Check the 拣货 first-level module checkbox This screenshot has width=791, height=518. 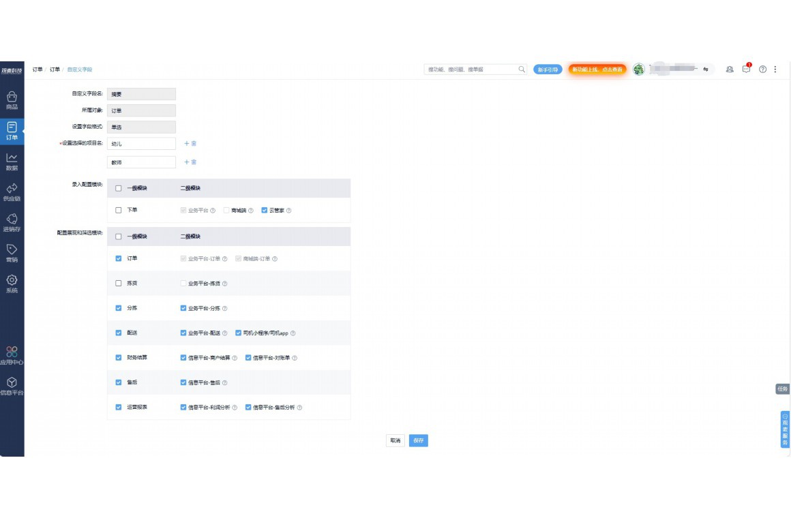[119, 284]
